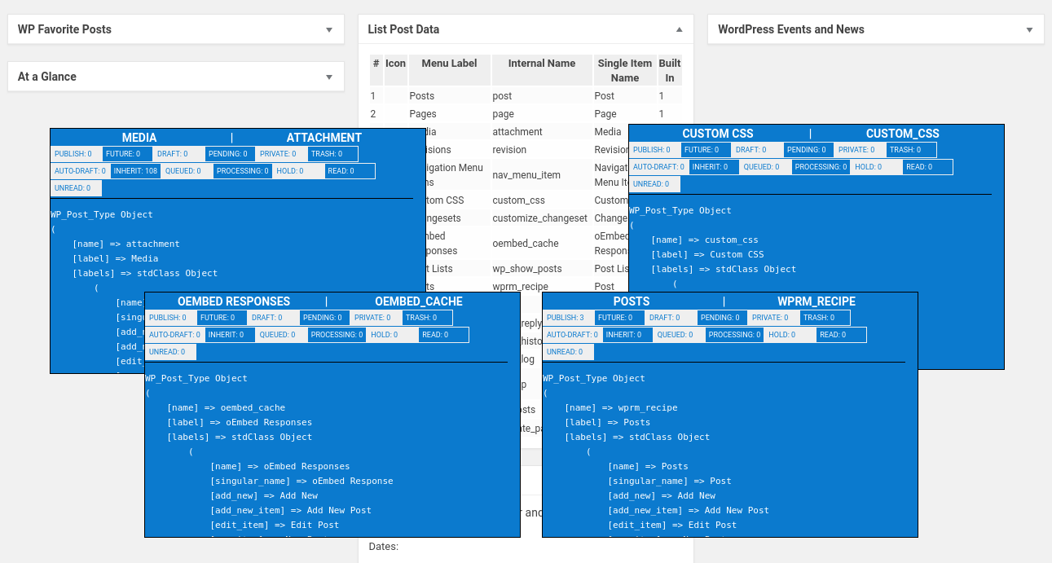Click the '[name] => wprm_recipe' line
The image size is (1052, 563).
click(621, 407)
